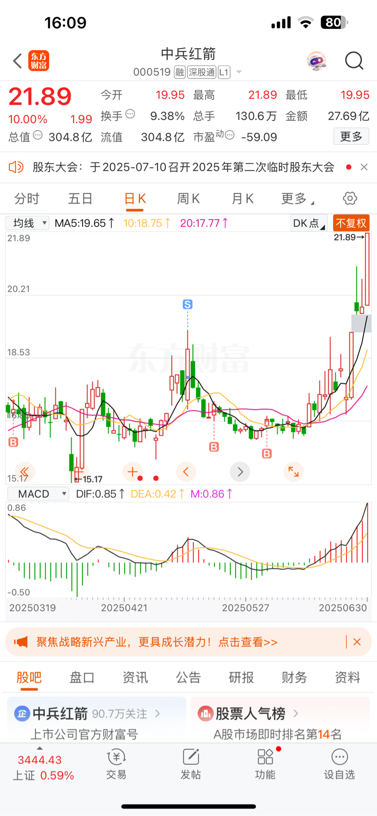Viewport: 377px width, 816px height.
Task: Open the 资料 tab
Action: coord(348,678)
